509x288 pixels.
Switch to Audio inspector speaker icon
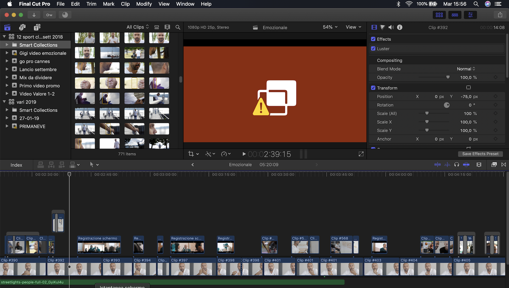(391, 27)
